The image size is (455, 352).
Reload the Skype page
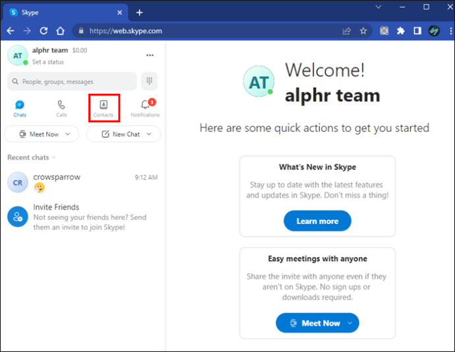coord(44,31)
